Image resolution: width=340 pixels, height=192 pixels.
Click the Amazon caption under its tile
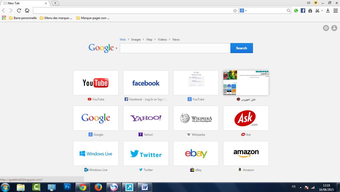coord(246,170)
